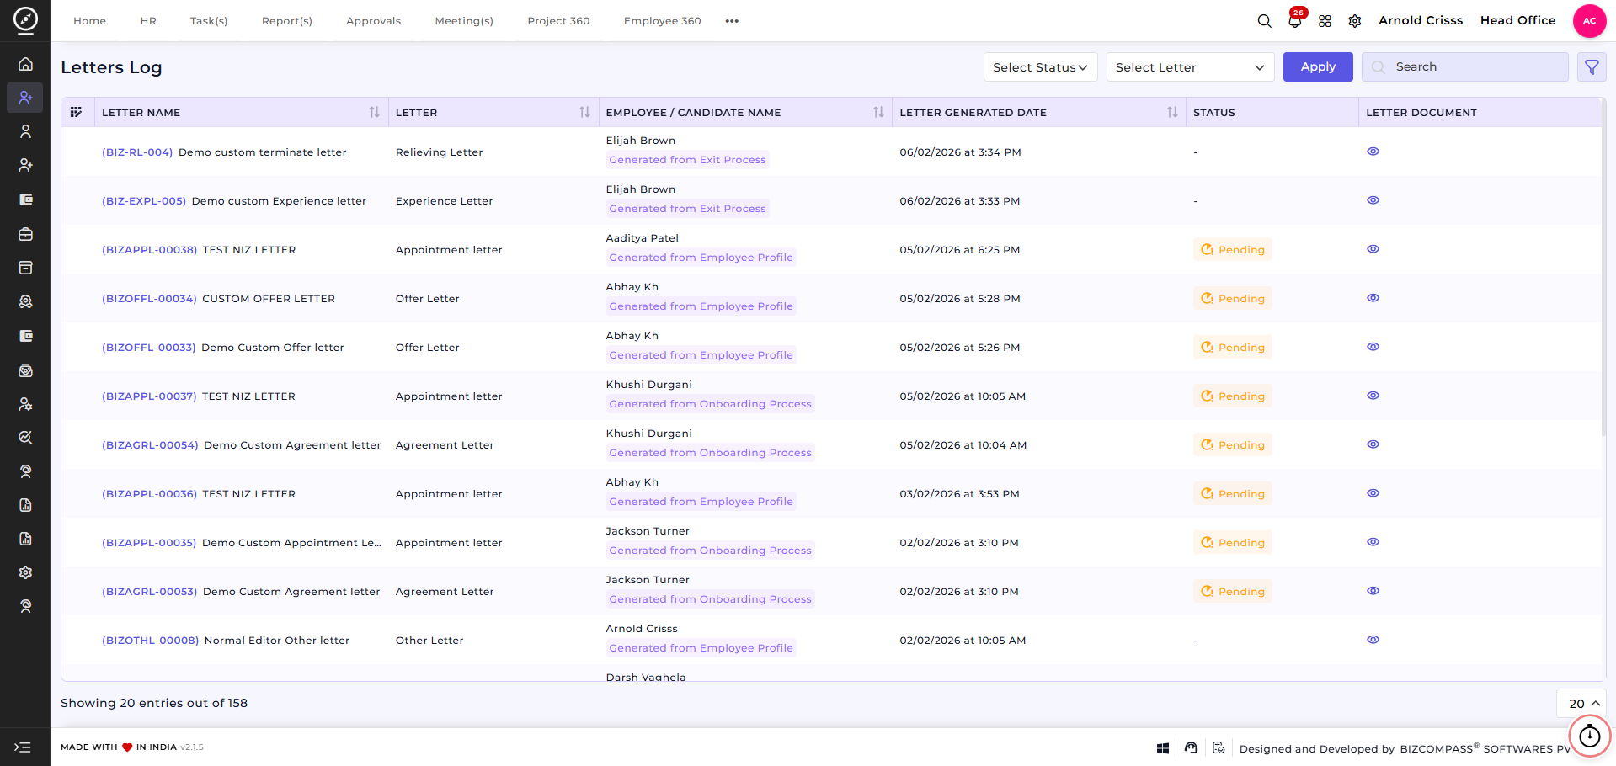Open the Arnold Crisss user menu
Screen dimensions: 1616x766
(x=1421, y=20)
